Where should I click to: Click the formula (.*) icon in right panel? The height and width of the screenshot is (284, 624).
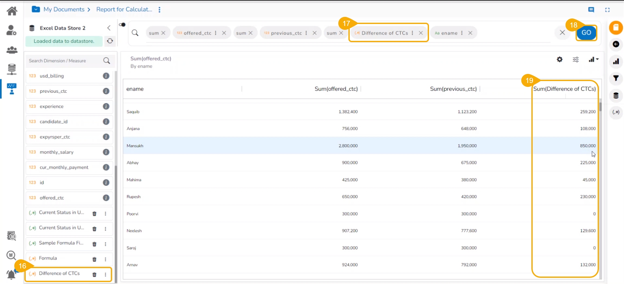tap(616, 112)
